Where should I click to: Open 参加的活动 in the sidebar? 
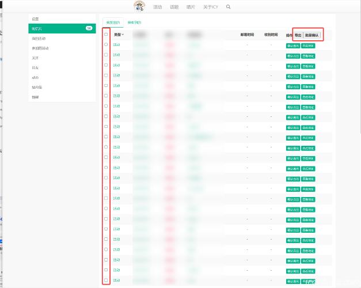40,48
